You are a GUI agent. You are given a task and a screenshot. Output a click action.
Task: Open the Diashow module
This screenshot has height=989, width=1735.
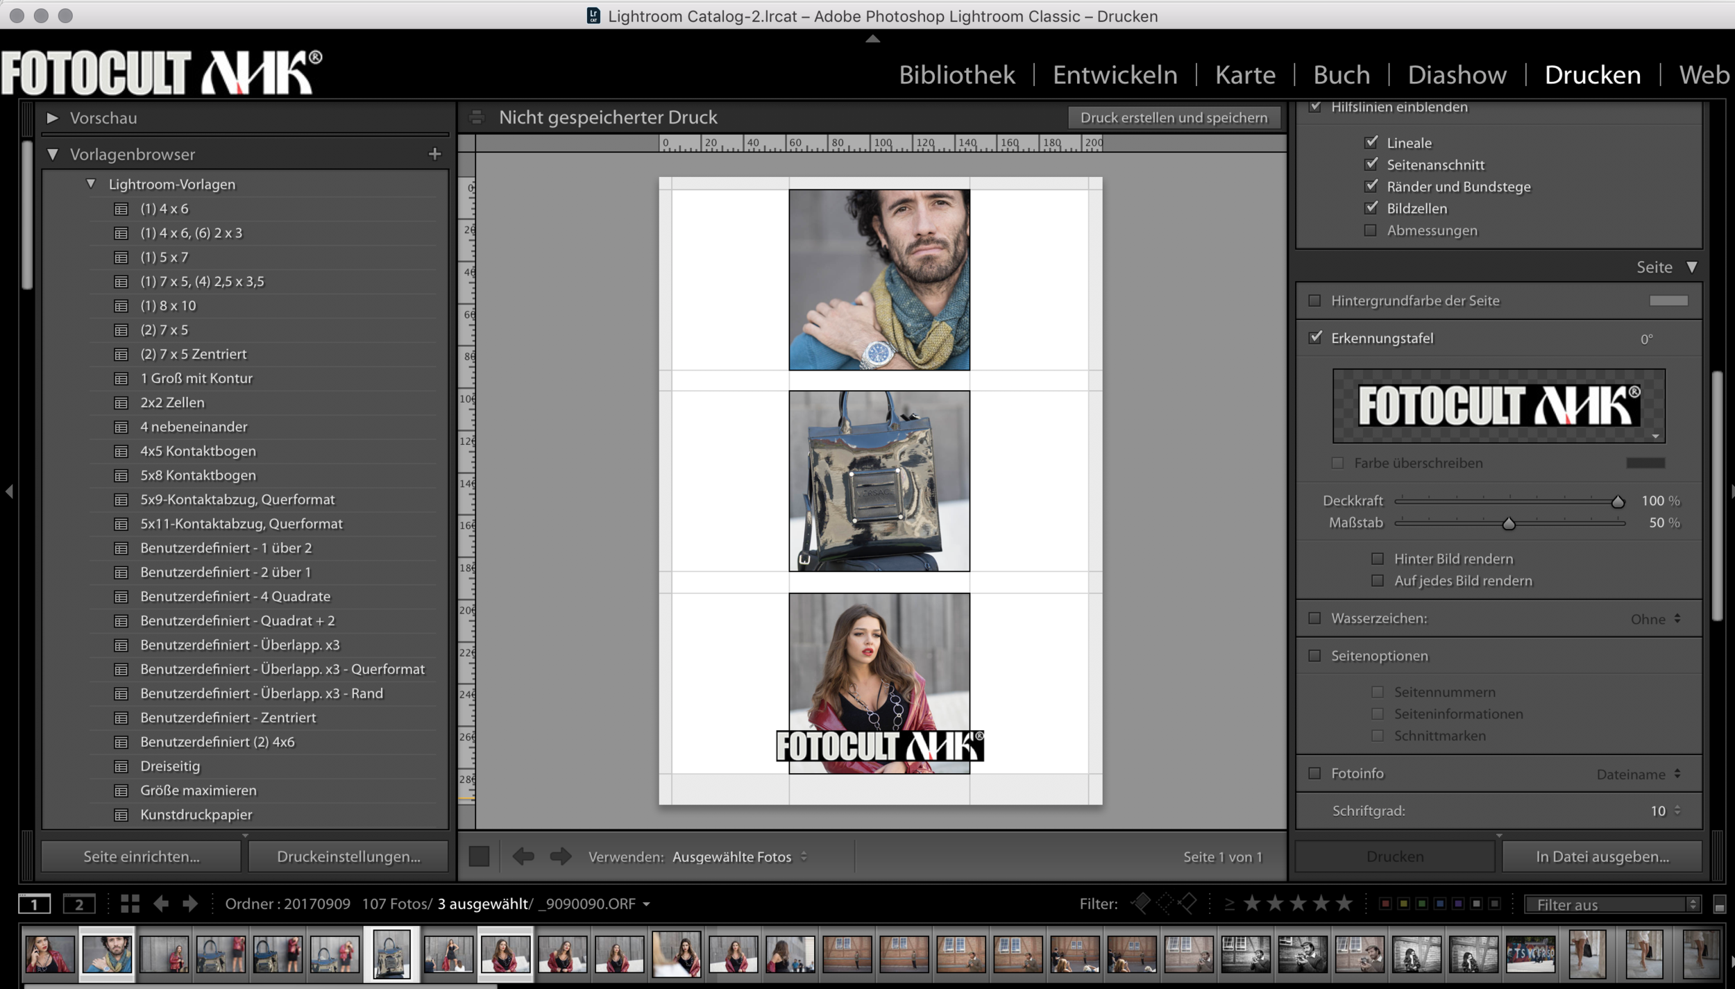1457,74
